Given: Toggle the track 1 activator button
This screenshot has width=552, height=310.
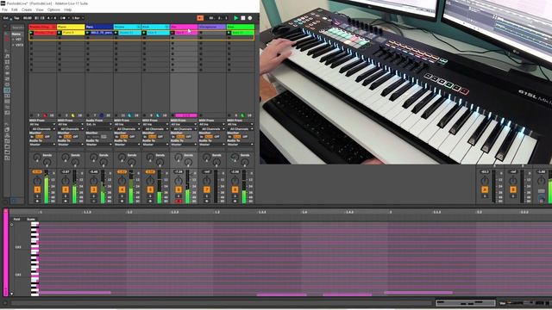Looking at the screenshot, I should [x=37, y=189].
